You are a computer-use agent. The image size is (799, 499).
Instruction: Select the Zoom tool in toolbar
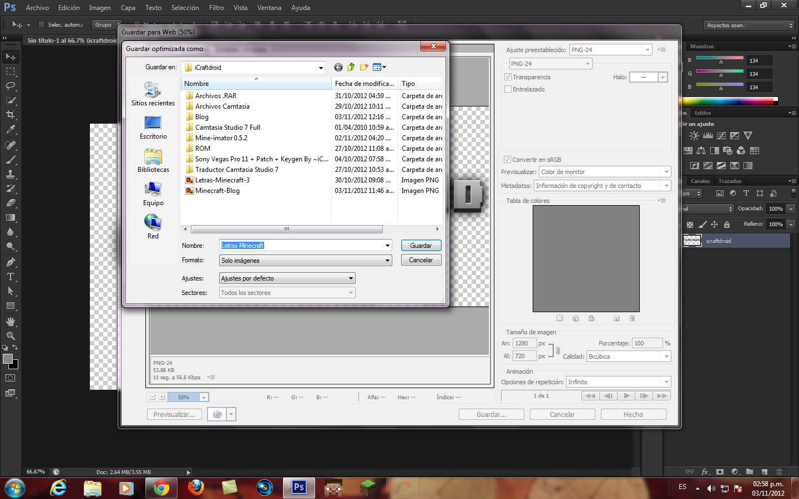pos(11,336)
